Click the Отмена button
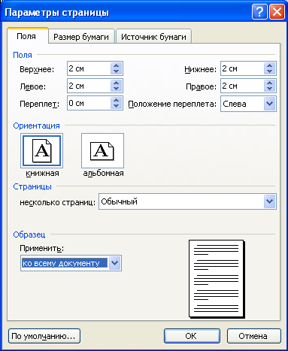Image resolution: width=288 pixels, height=351 pixels. pyautogui.click(x=253, y=336)
